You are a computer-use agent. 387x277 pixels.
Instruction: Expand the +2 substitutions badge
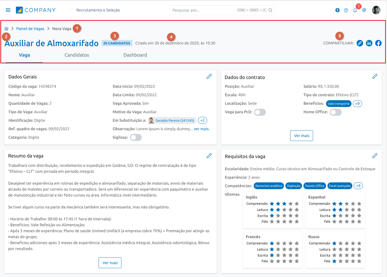point(202,120)
